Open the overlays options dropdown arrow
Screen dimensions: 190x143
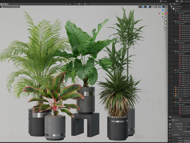click(x=150, y=7)
